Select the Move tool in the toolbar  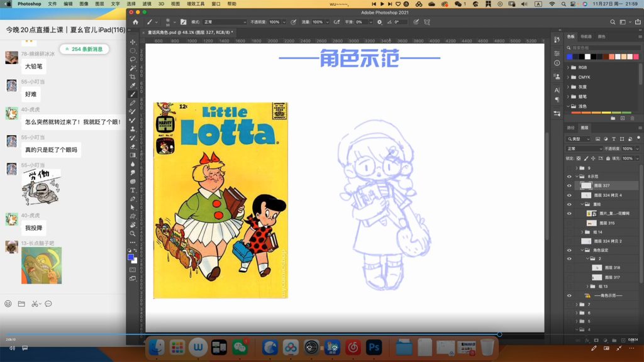point(133,42)
